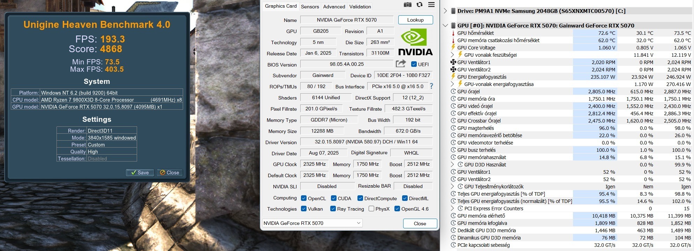Toggle the OpenGL 4.6 checkbox
694x251 pixels.
pyautogui.click(x=397, y=209)
